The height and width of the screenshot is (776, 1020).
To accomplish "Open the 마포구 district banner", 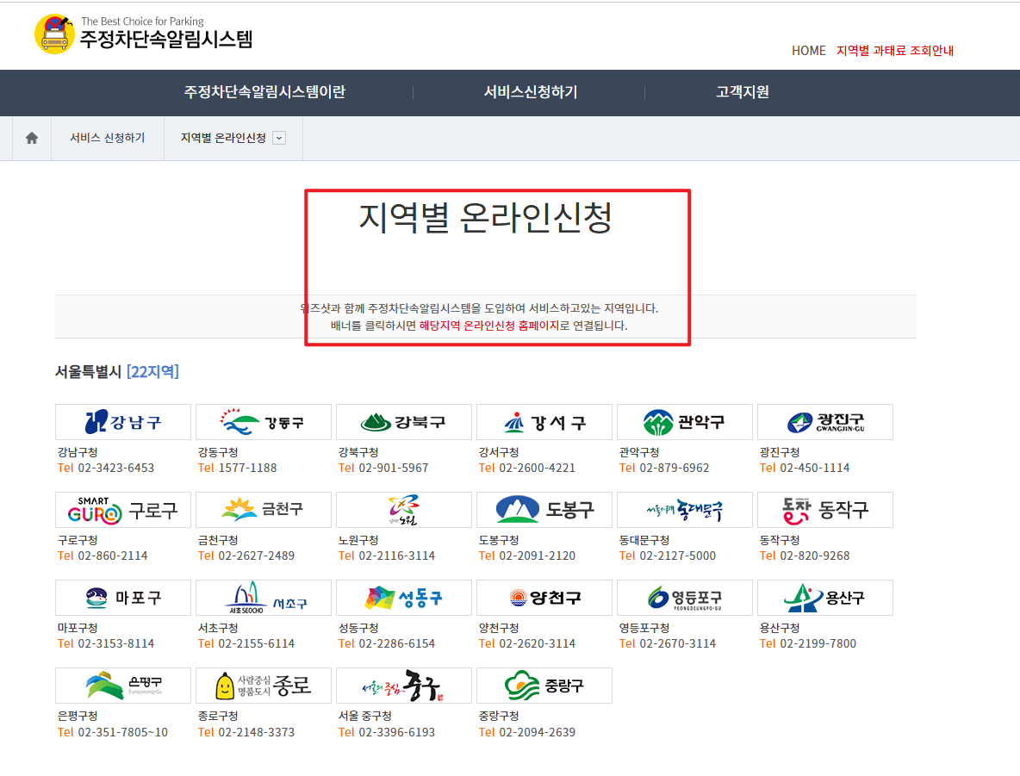I will click(123, 598).
